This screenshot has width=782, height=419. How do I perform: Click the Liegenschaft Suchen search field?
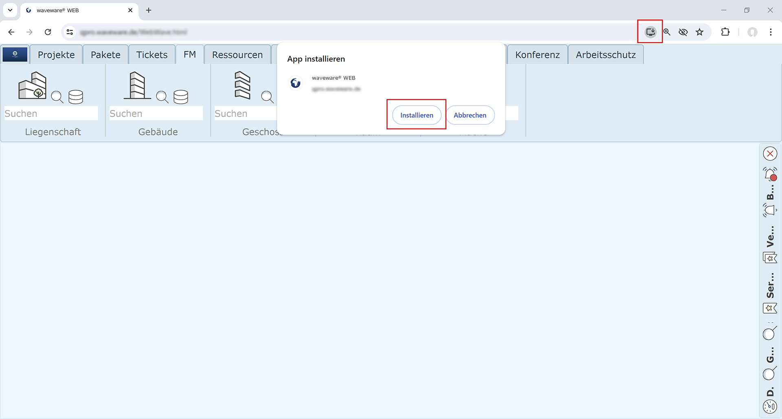[x=51, y=113]
